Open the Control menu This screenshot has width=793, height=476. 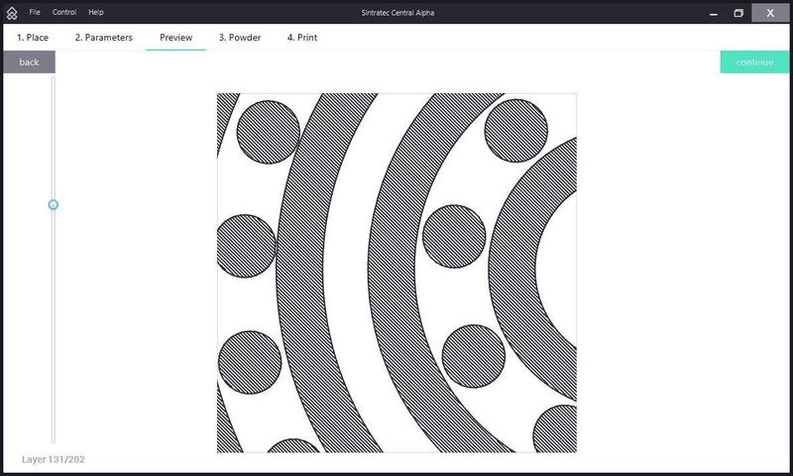click(x=64, y=12)
